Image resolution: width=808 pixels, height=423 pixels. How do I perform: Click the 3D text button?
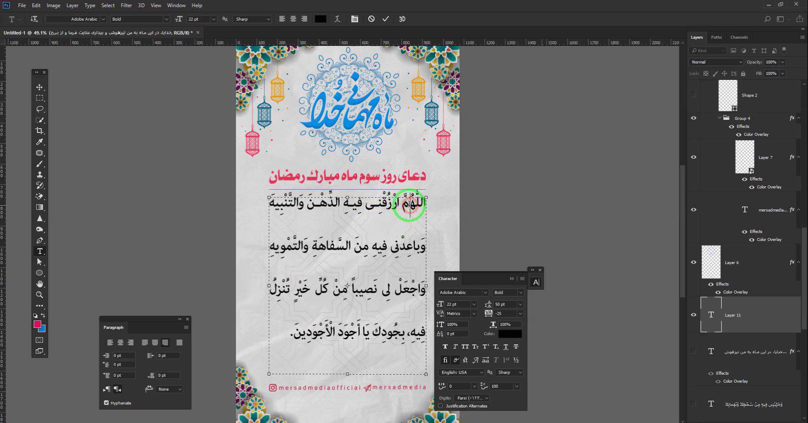pos(402,19)
